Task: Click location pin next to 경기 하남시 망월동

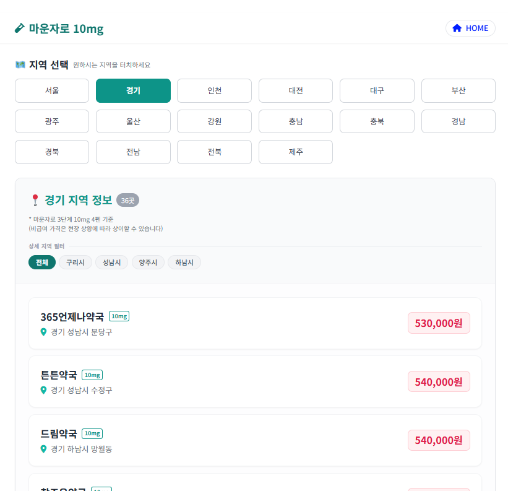Action: (x=43, y=449)
